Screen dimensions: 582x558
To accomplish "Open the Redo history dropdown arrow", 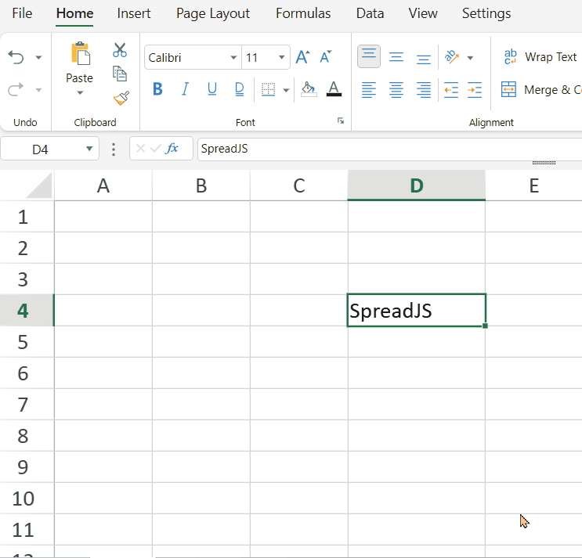I will [x=38, y=90].
